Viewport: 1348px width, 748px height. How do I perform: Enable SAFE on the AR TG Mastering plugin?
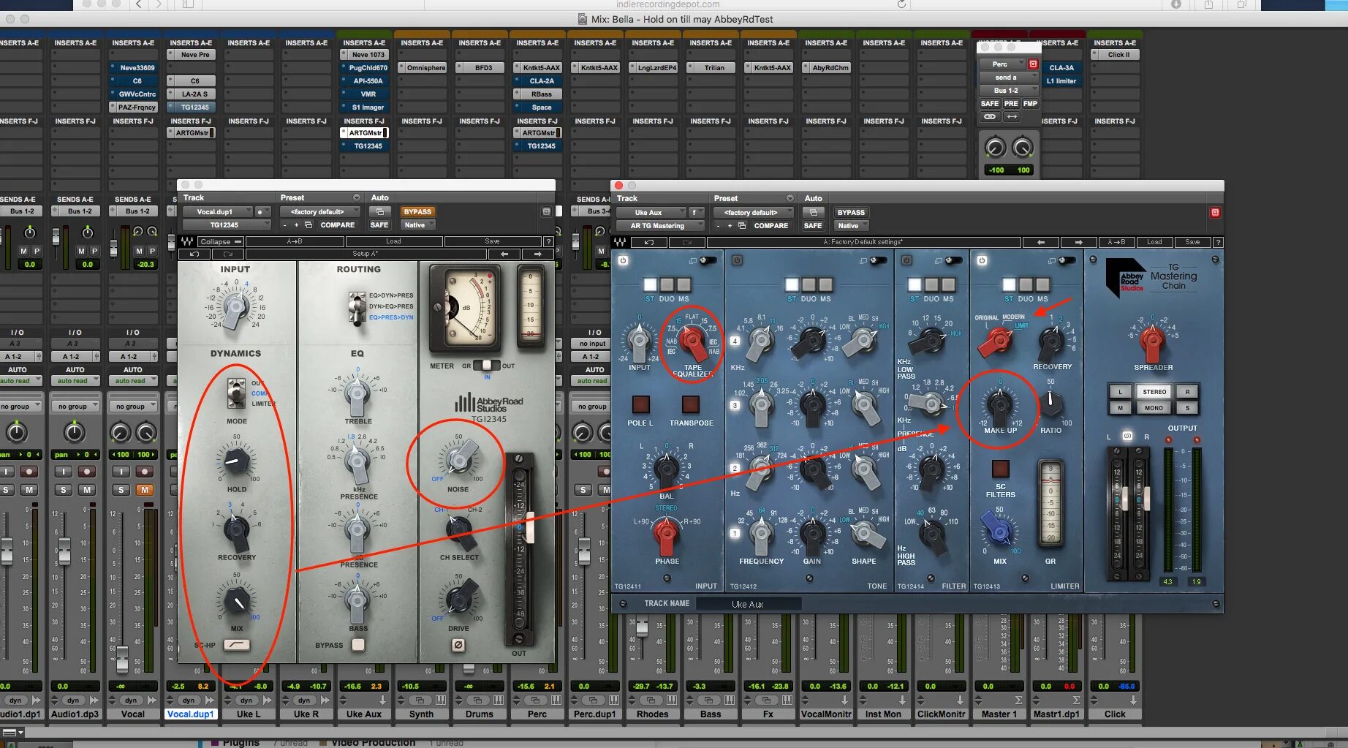813,225
